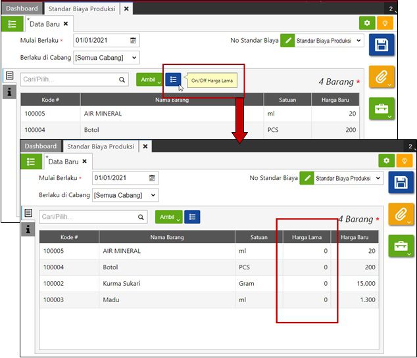
Task: Click green pencil edit icon in front window
Action: click(x=307, y=178)
